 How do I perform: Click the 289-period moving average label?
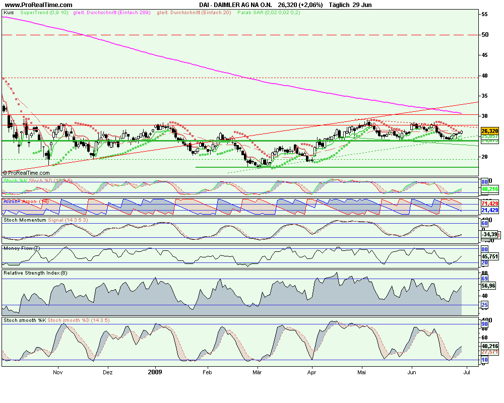coord(113,12)
